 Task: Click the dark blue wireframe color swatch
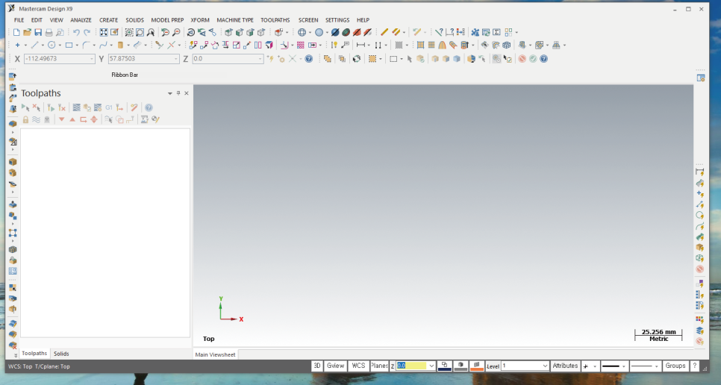445,366
